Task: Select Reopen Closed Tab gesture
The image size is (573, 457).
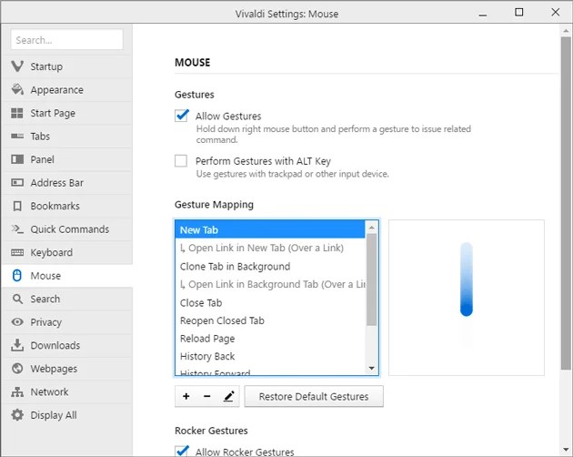Action: [270, 320]
